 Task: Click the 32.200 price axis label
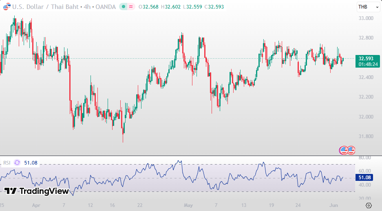click(x=366, y=97)
